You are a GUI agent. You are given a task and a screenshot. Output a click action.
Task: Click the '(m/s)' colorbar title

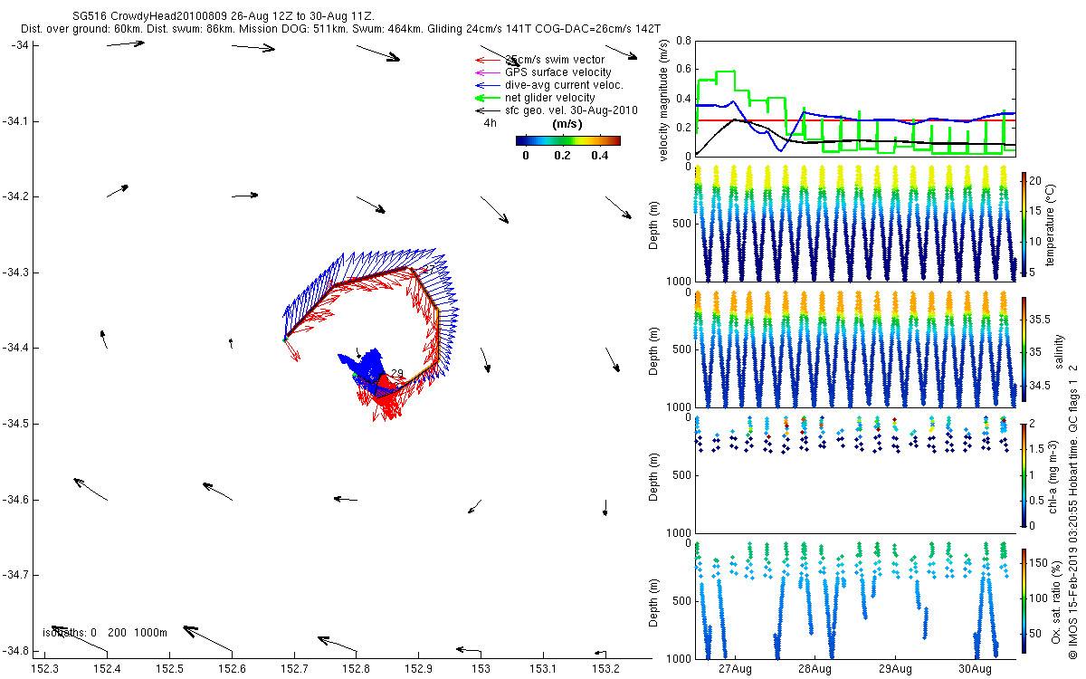tap(567, 124)
